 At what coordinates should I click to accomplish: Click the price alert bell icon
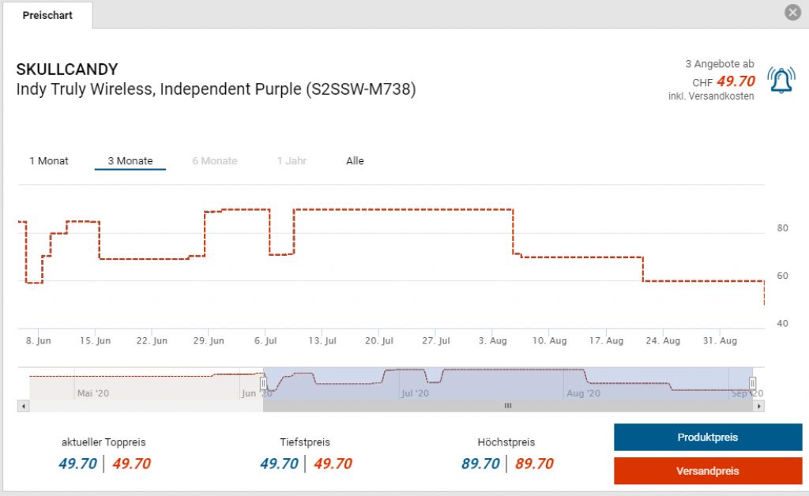click(x=781, y=81)
